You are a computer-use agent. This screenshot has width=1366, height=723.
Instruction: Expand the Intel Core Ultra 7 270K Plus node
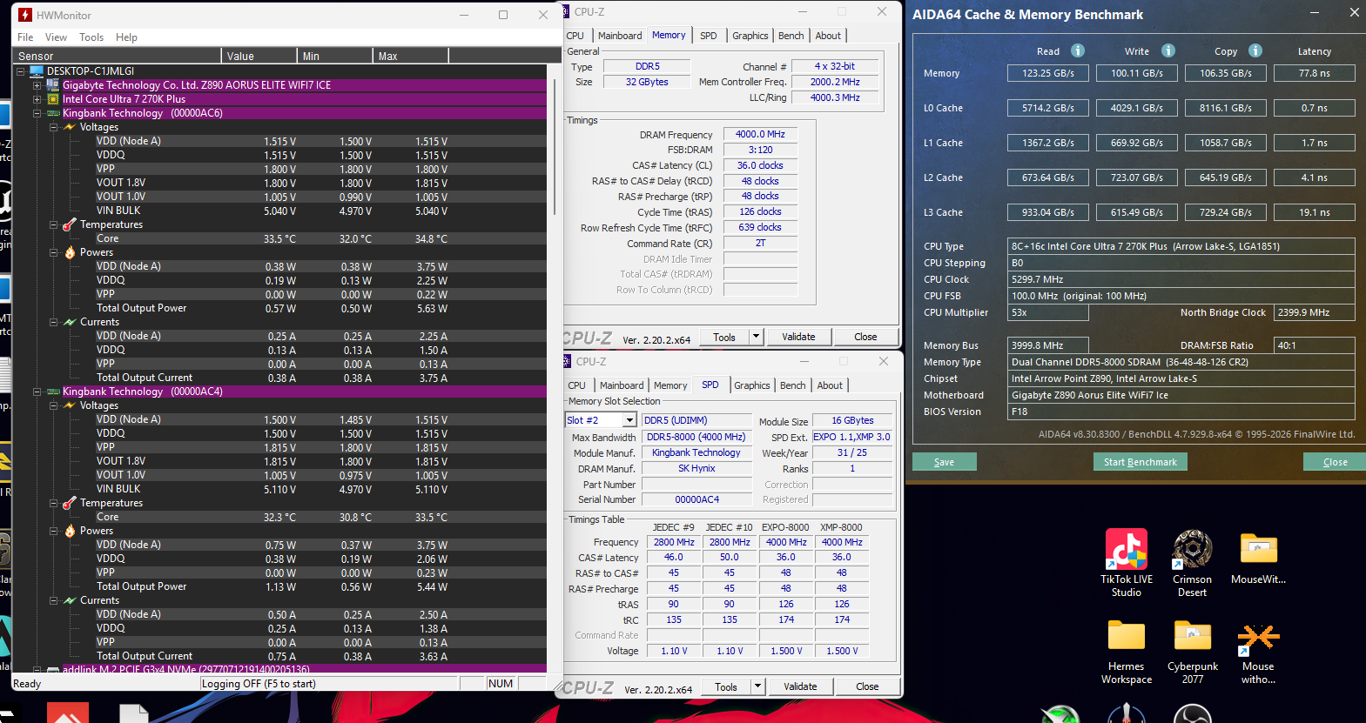click(x=37, y=99)
